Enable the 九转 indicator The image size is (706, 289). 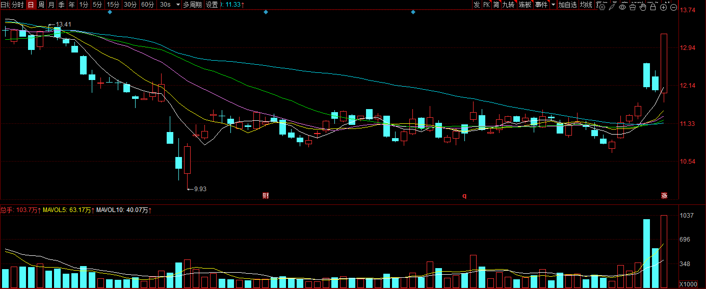tap(508, 5)
